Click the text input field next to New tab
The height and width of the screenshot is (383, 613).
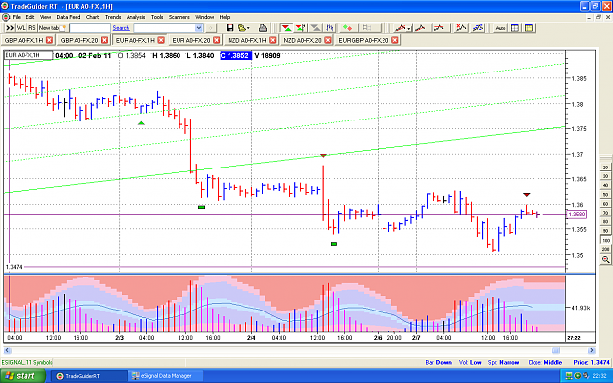(89, 28)
